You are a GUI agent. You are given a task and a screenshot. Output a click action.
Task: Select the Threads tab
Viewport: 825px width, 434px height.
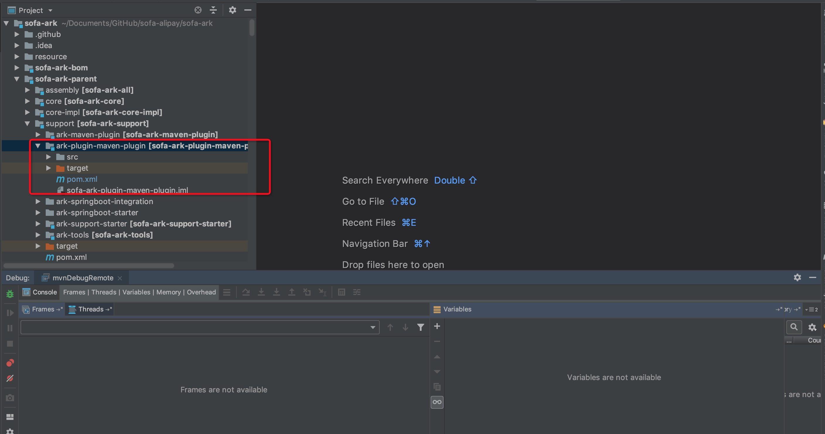(x=90, y=309)
